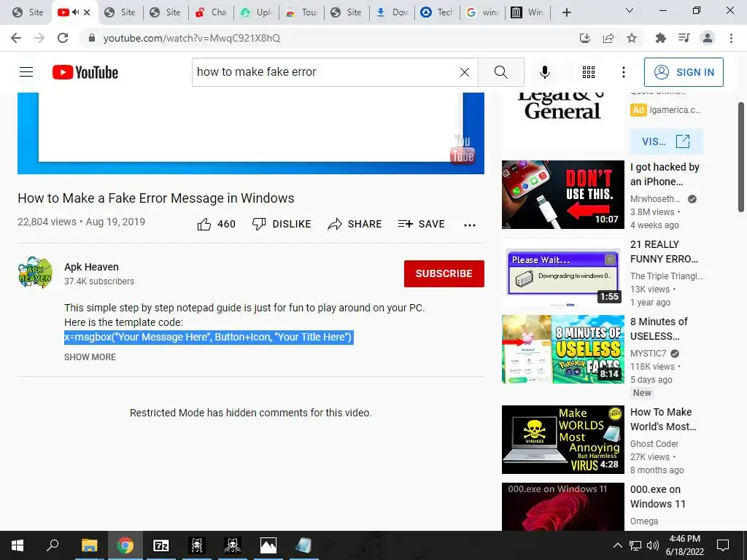Open 7-Zip from the taskbar
The image size is (747, 560).
tap(160, 545)
